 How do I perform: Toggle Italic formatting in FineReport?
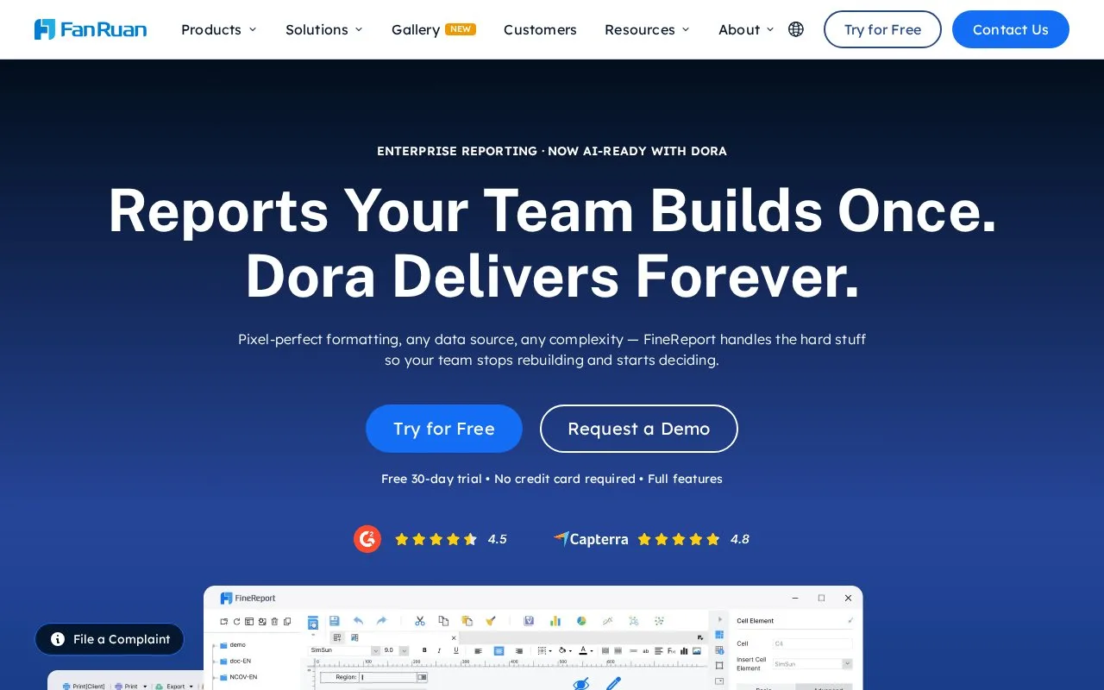[x=440, y=650]
